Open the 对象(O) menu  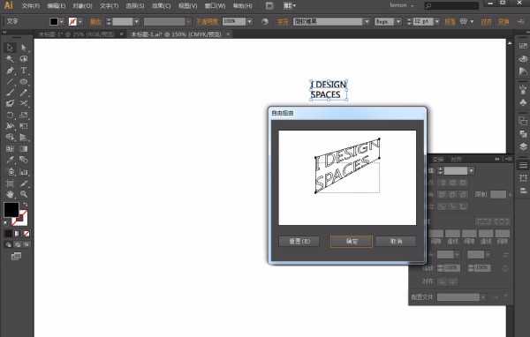(82, 6)
